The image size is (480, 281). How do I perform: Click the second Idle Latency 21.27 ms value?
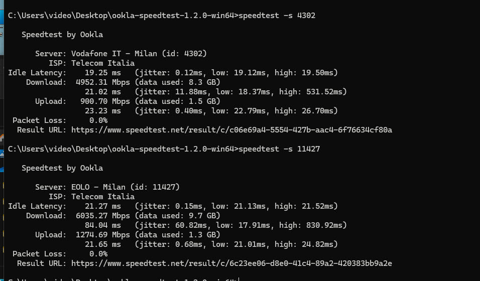pyautogui.click(x=102, y=206)
